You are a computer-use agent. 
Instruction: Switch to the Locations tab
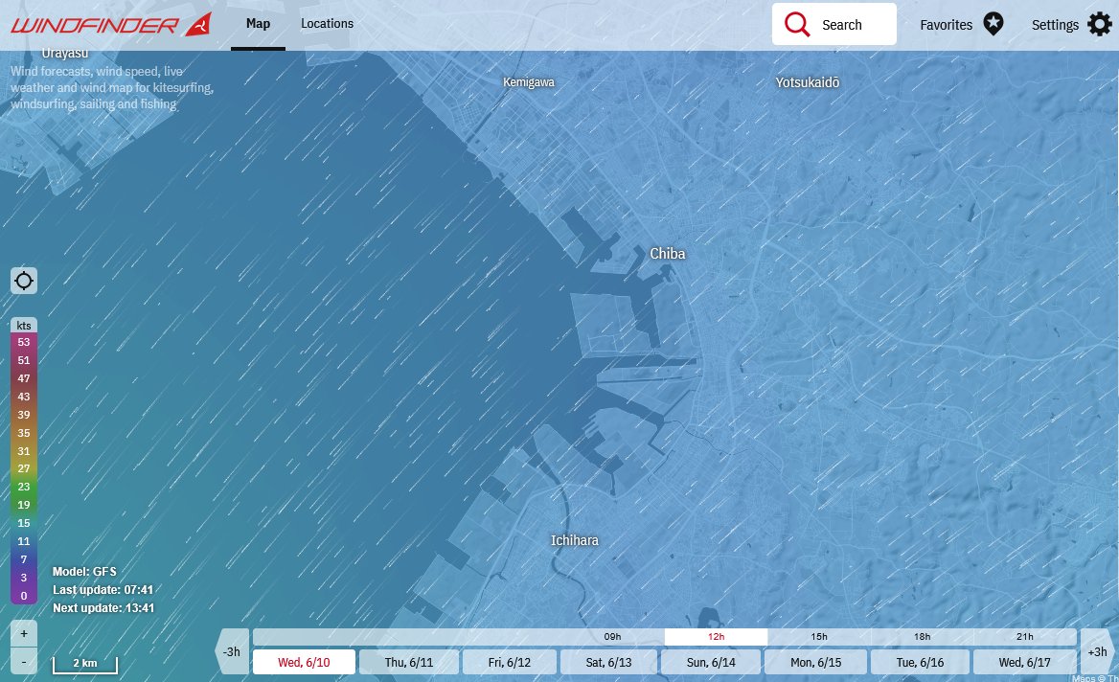point(327,24)
